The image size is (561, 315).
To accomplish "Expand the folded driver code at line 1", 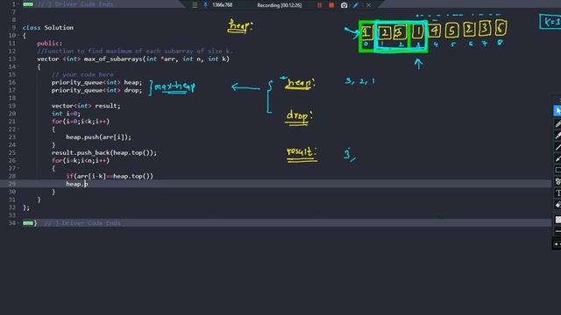I will (x=28, y=4).
